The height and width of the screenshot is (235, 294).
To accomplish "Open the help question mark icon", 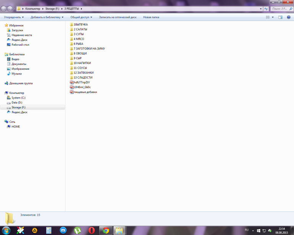I will point(289,17).
